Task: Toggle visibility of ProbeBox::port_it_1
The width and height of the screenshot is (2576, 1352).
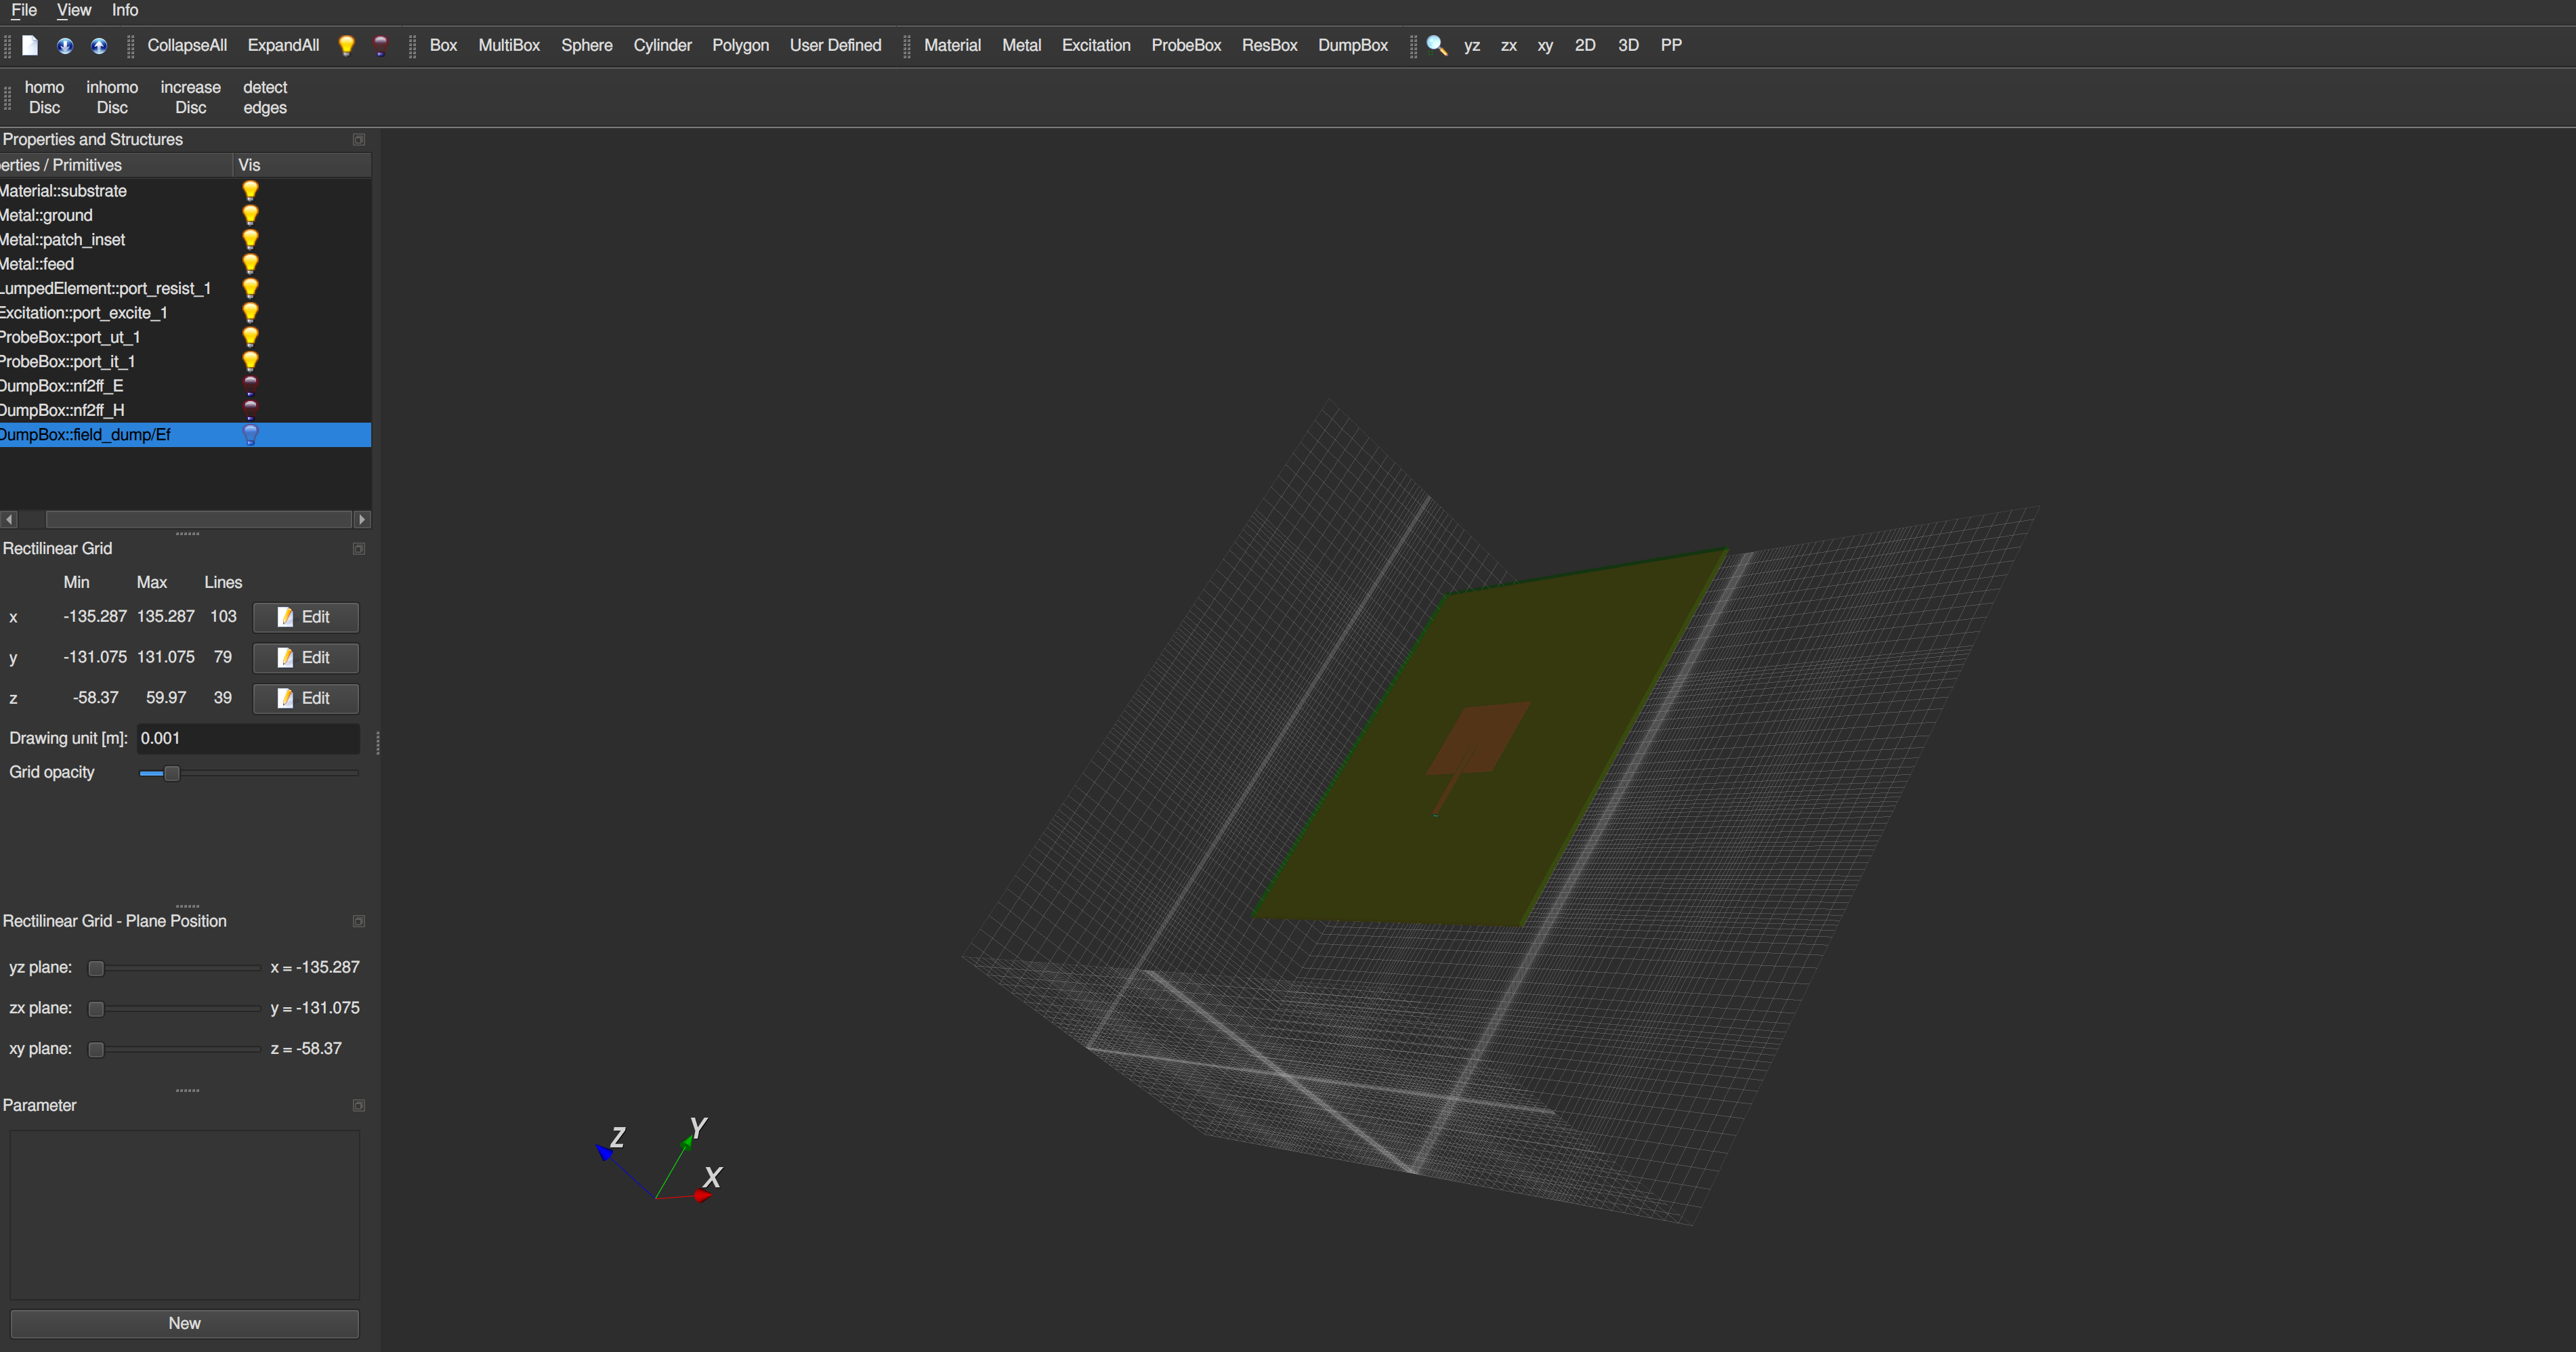Action: coord(250,361)
